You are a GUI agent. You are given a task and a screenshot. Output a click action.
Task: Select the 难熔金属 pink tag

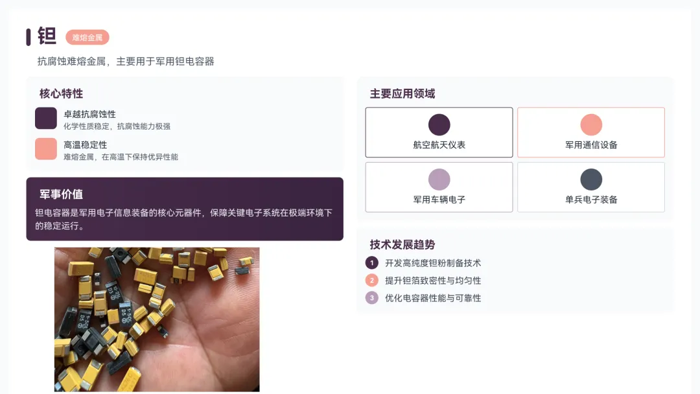[87, 38]
